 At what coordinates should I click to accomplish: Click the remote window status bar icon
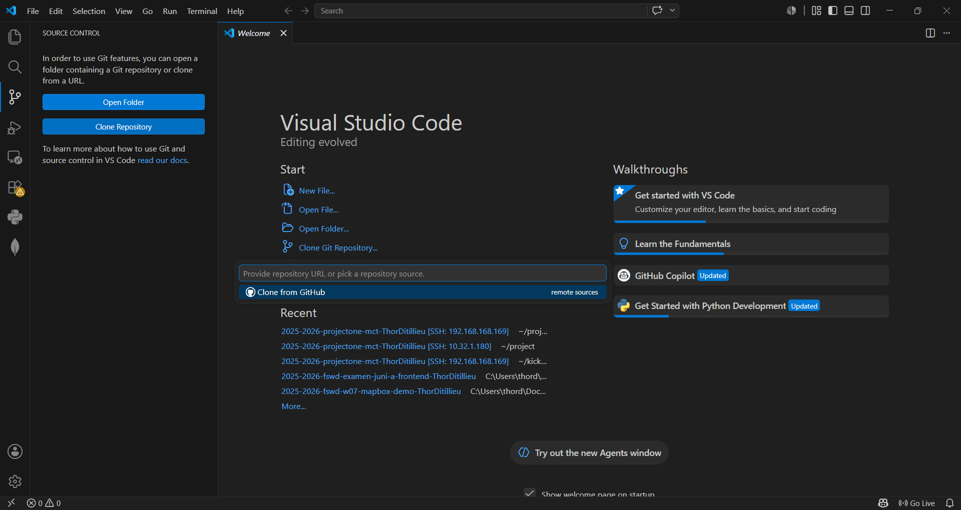[x=11, y=503]
